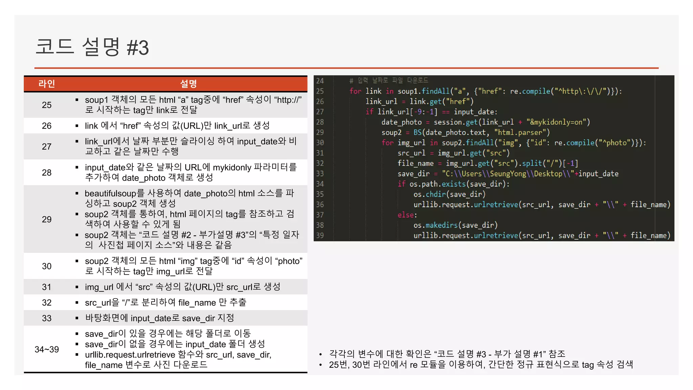The width and height of the screenshot is (693, 390).
Task: Click code line 33 save_dir assignment
Action: coord(508,174)
